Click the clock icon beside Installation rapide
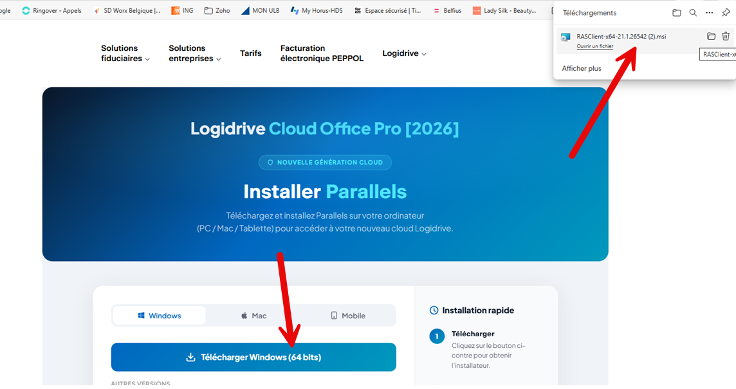Viewport: 736px width, 389px height. (x=434, y=310)
